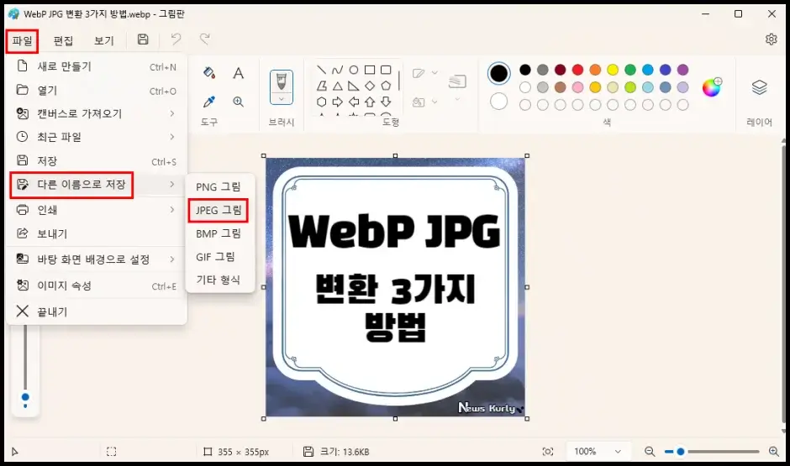Select the Curve shape
The image size is (790, 466).
(338, 70)
